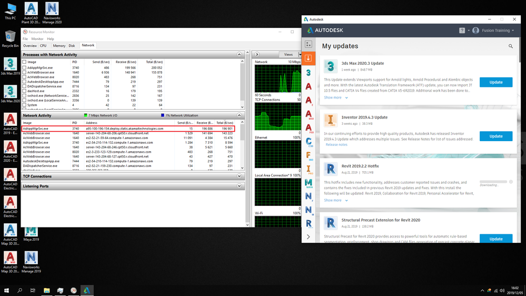Switch to the Overview tab

coord(30,46)
